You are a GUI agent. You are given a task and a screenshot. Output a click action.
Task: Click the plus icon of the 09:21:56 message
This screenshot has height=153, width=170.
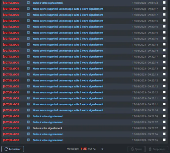tap(28, 134)
